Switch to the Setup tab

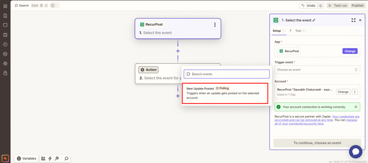click(279, 31)
